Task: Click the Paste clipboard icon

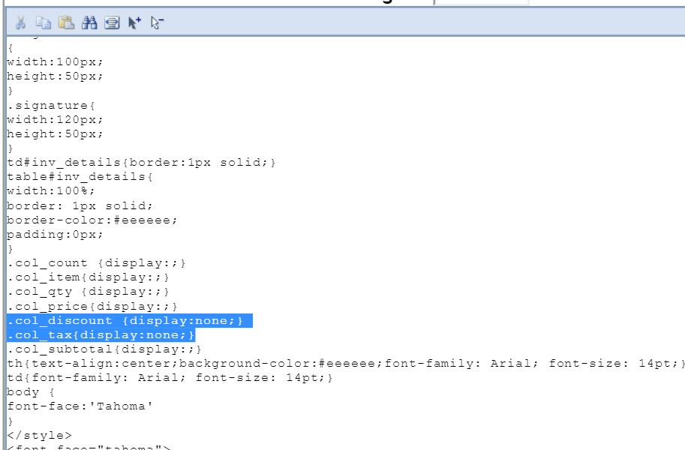Action: point(66,23)
